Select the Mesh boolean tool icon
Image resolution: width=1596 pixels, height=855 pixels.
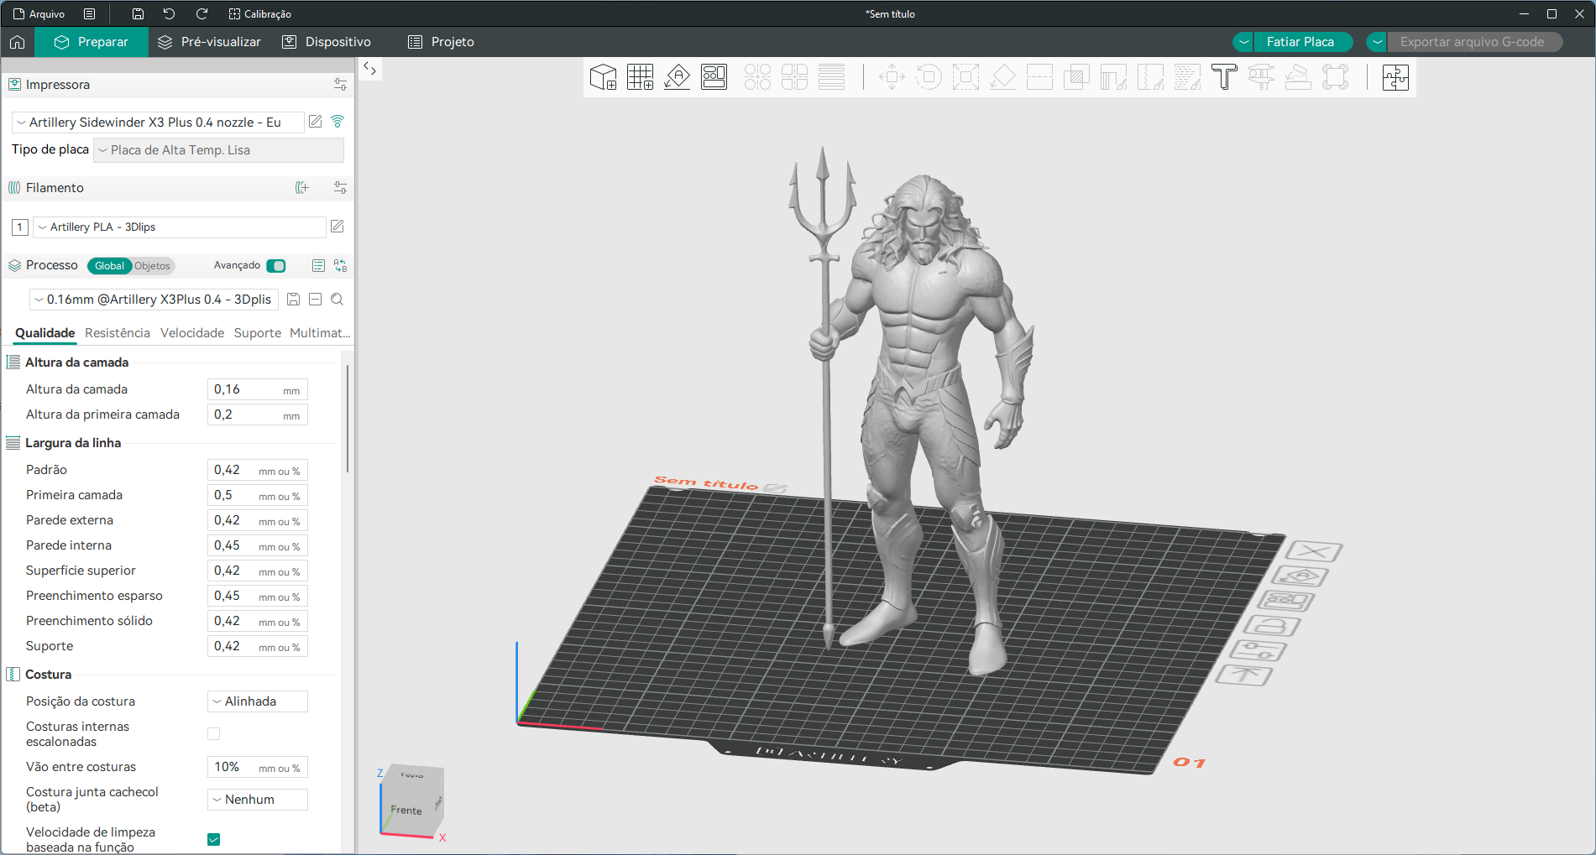coord(1076,77)
